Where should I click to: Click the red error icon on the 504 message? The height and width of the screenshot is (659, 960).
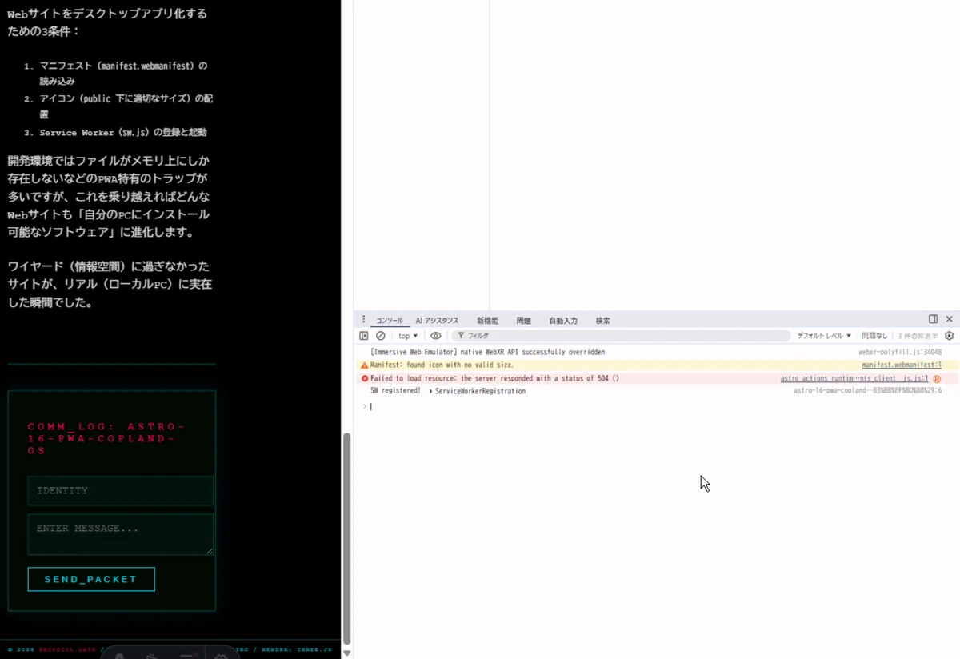pos(365,378)
